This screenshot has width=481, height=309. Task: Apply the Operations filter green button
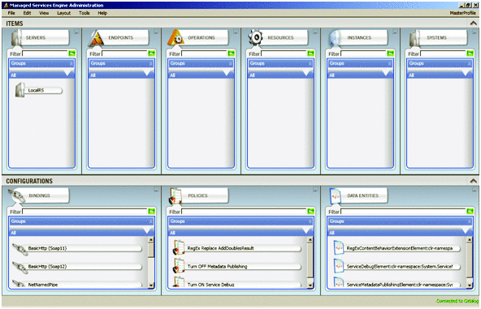click(231, 54)
